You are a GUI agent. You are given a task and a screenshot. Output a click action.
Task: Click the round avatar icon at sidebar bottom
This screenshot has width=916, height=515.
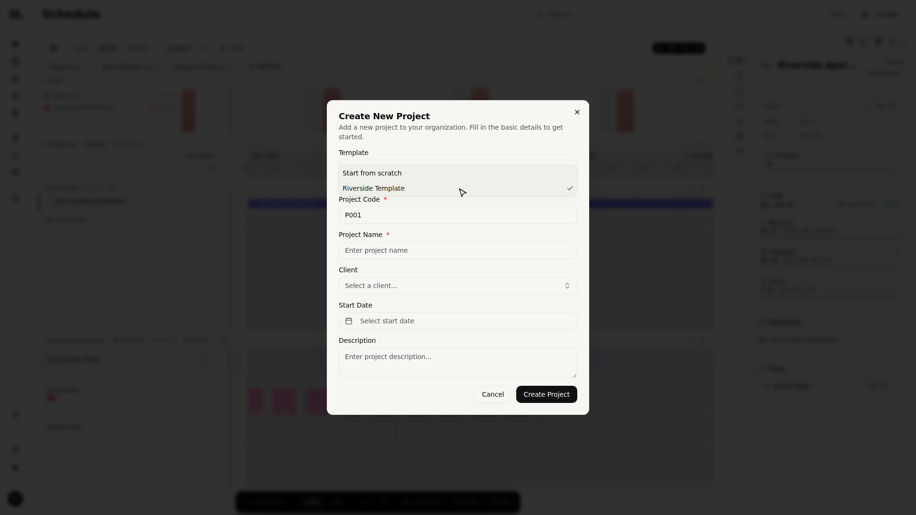[x=15, y=499]
